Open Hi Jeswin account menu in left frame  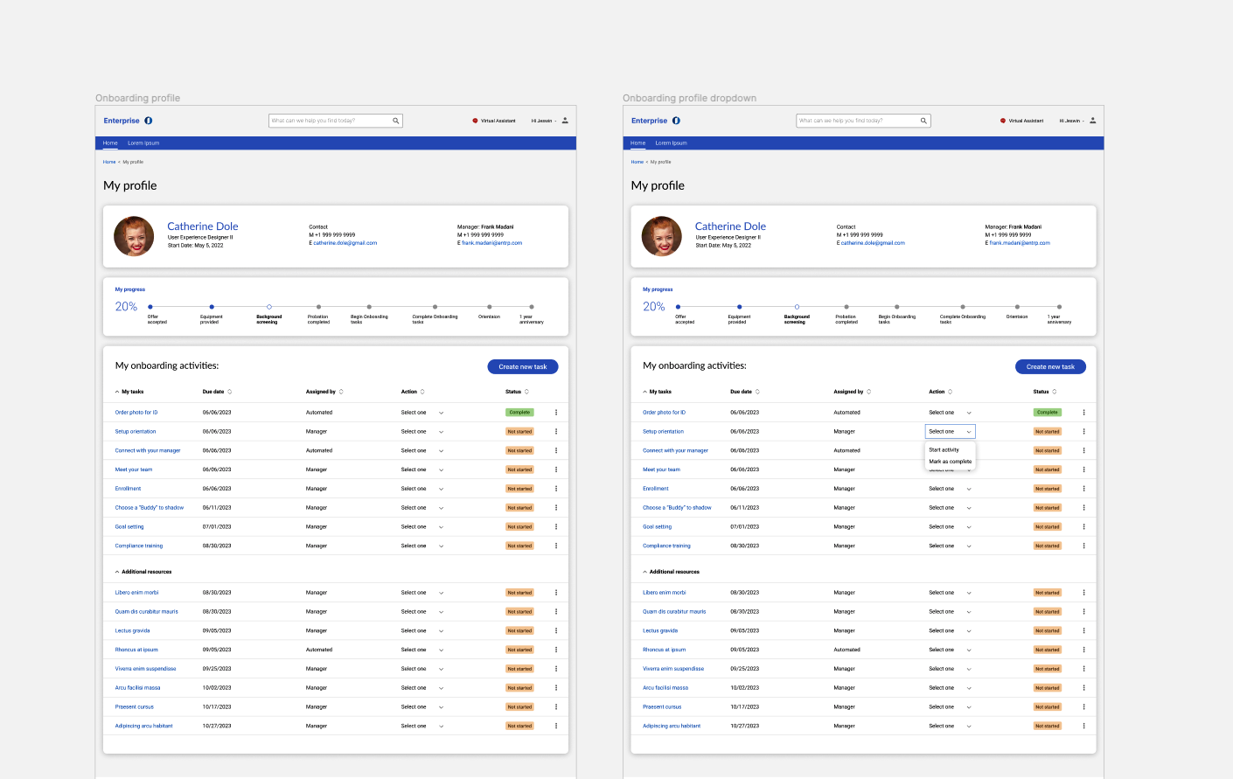544,121
